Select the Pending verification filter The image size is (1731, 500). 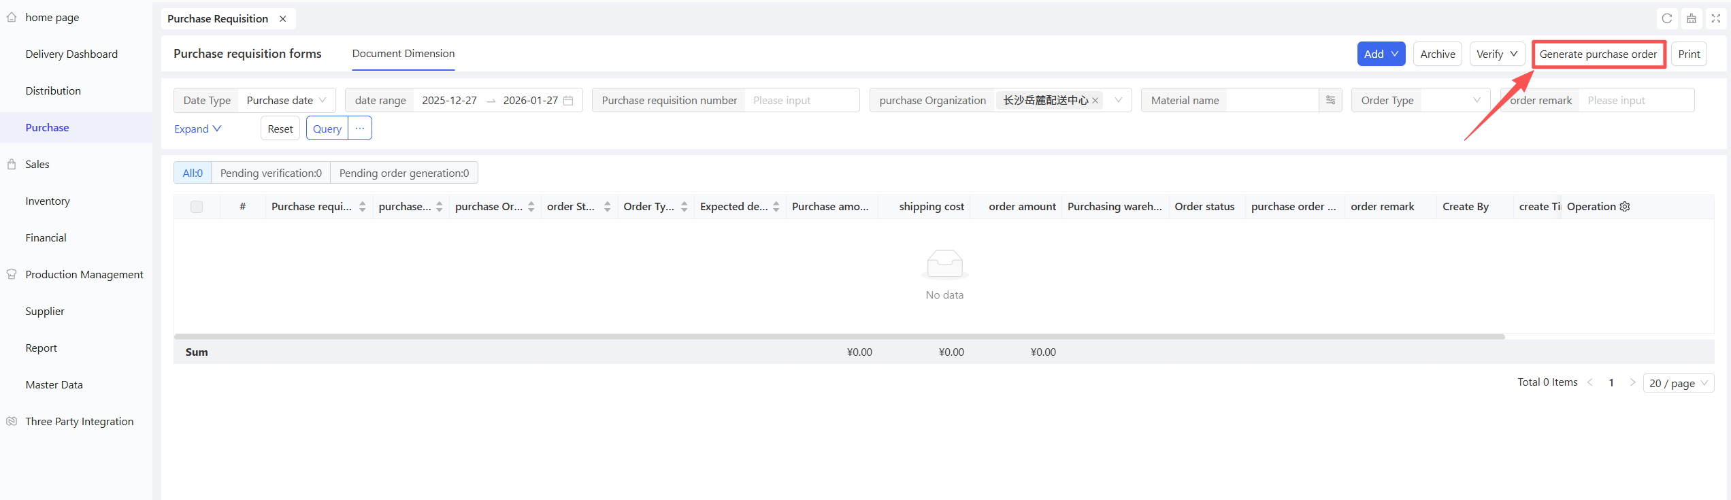271,173
